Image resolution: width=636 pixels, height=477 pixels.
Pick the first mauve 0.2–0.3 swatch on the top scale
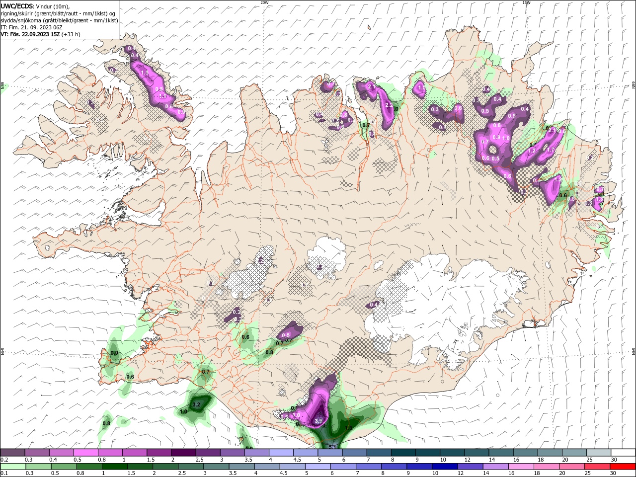[x=12, y=453]
